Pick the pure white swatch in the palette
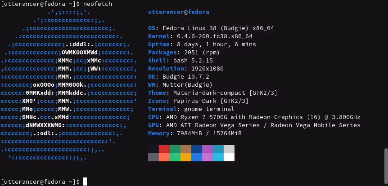The height and width of the screenshot is (186, 388). pyautogui.click(x=229, y=157)
